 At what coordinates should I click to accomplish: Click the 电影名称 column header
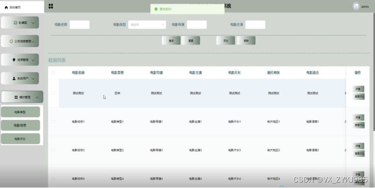click(78, 72)
